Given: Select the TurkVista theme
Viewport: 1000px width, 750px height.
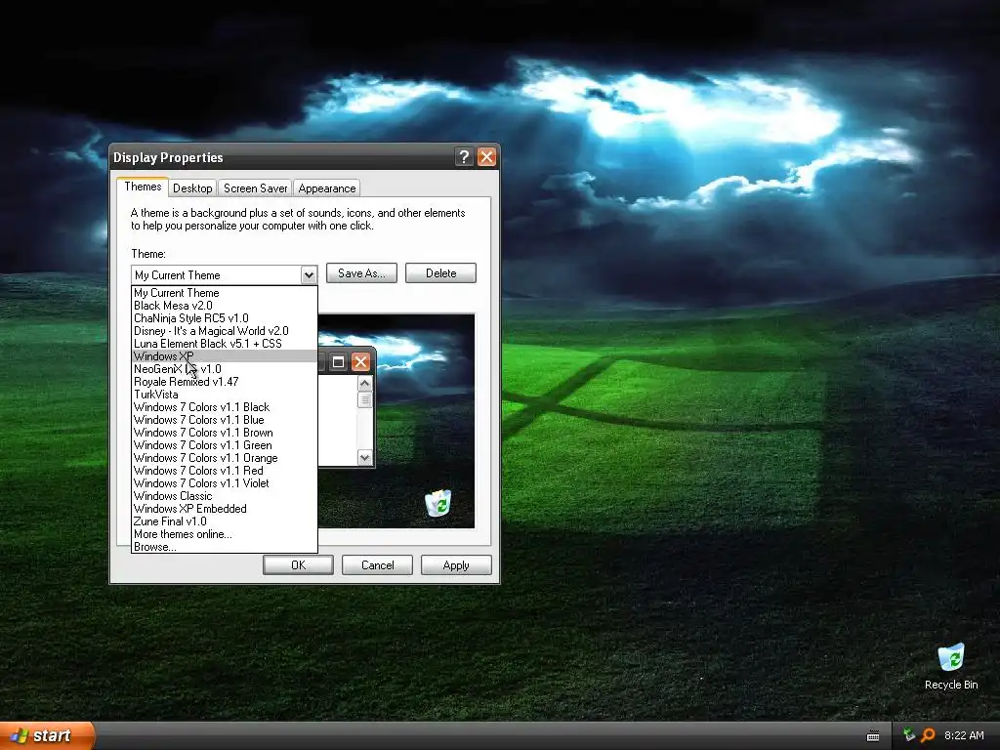Looking at the screenshot, I should click(x=225, y=395).
